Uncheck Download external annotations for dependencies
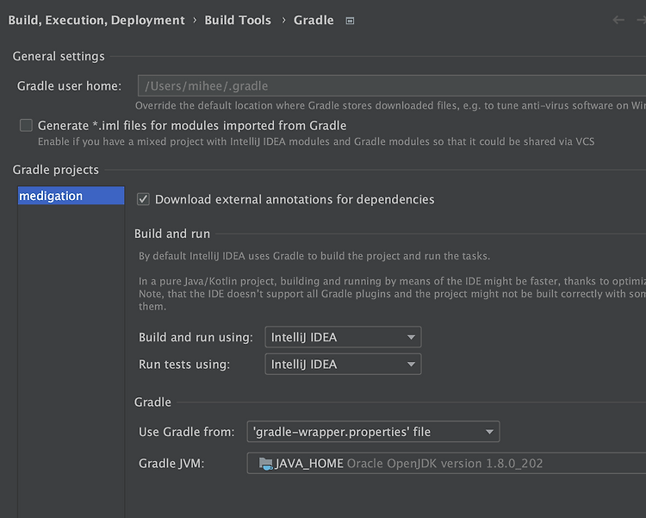Screen dimensions: 646x518 click(x=143, y=200)
